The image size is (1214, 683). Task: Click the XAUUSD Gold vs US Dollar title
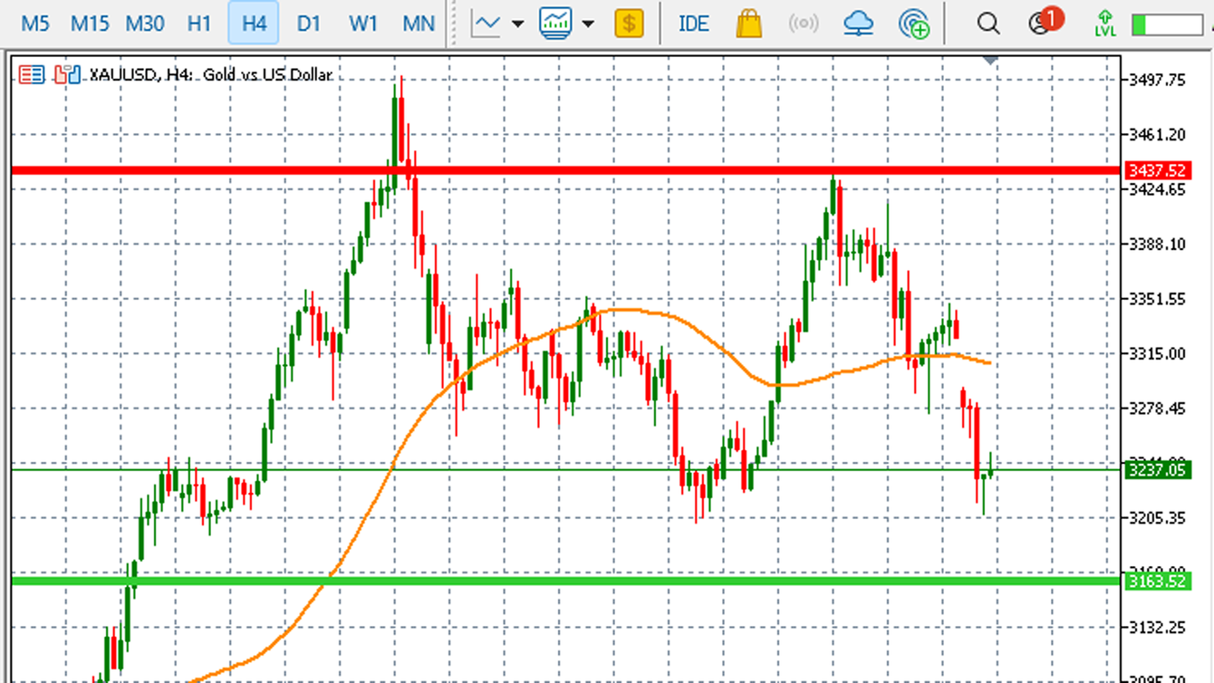(x=208, y=75)
